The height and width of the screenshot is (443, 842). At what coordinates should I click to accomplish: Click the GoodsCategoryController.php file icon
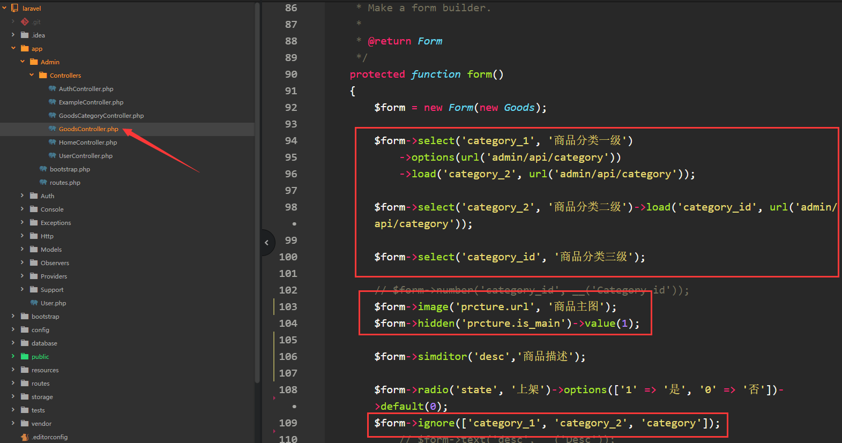52,116
